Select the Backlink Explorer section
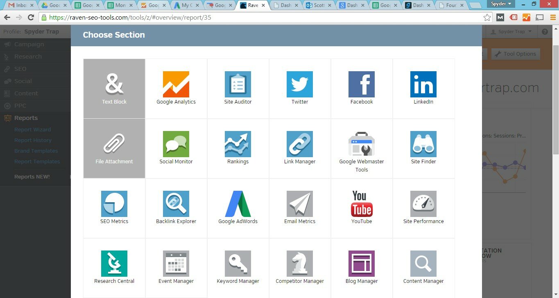 coord(176,208)
